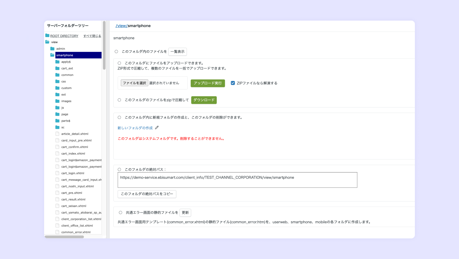Viewport: 459px width, 259px height.
Task: Click the file icon for card_input_pre.xhtml
Action: pos(57,140)
